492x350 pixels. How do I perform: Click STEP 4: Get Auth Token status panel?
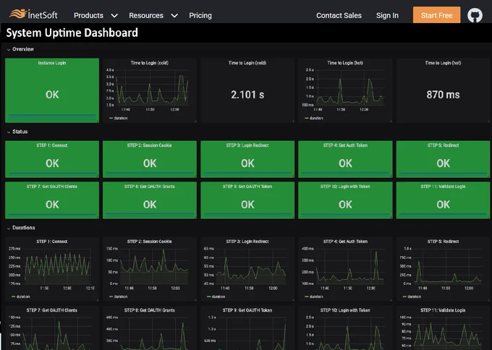[x=345, y=159]
